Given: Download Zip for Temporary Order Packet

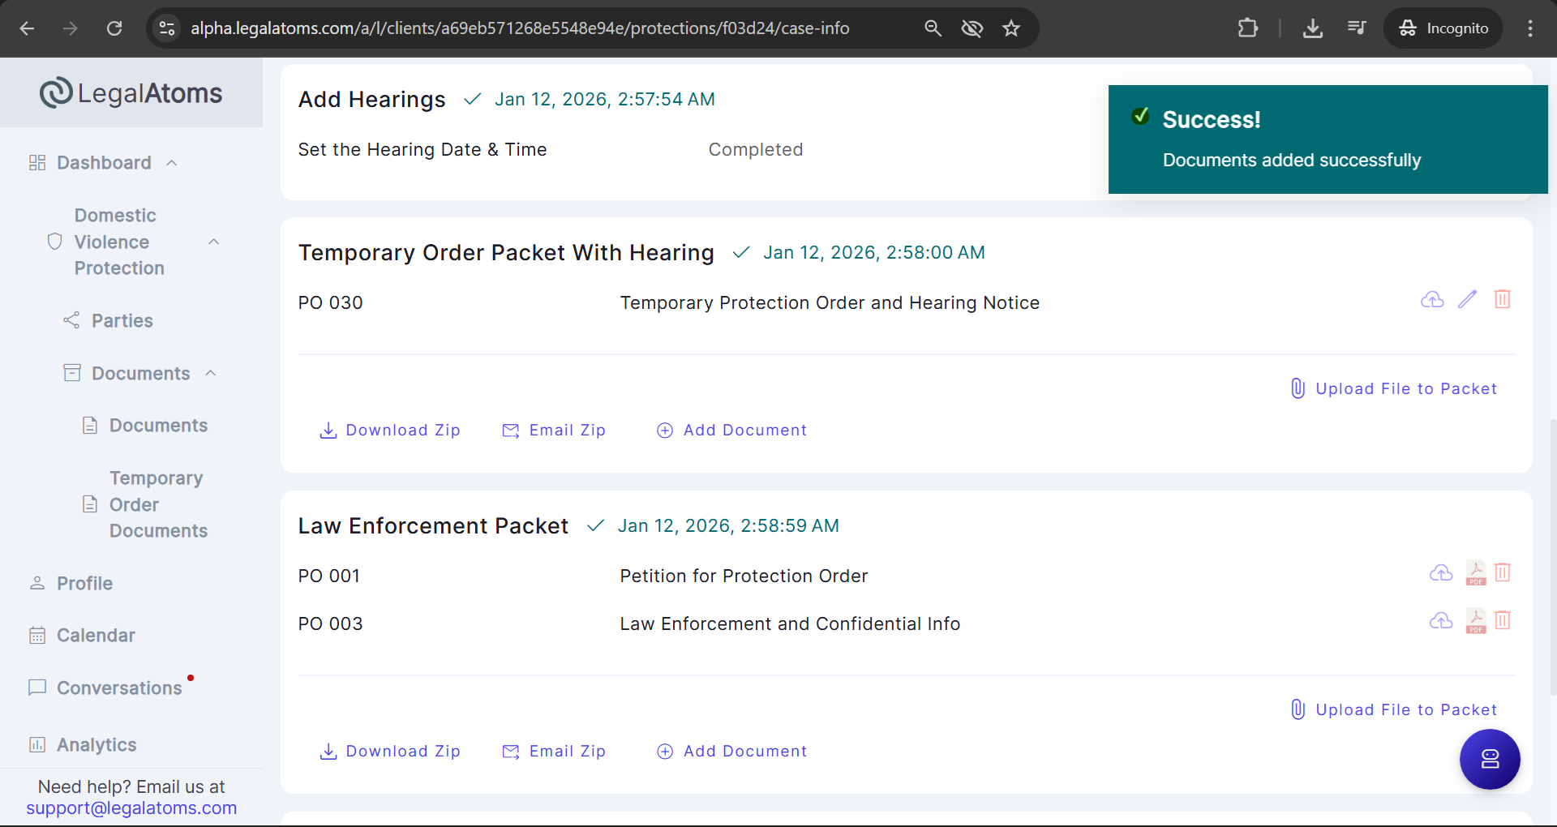Looking at the screenshot, I should pyautogui.click(x=390, y=431).
